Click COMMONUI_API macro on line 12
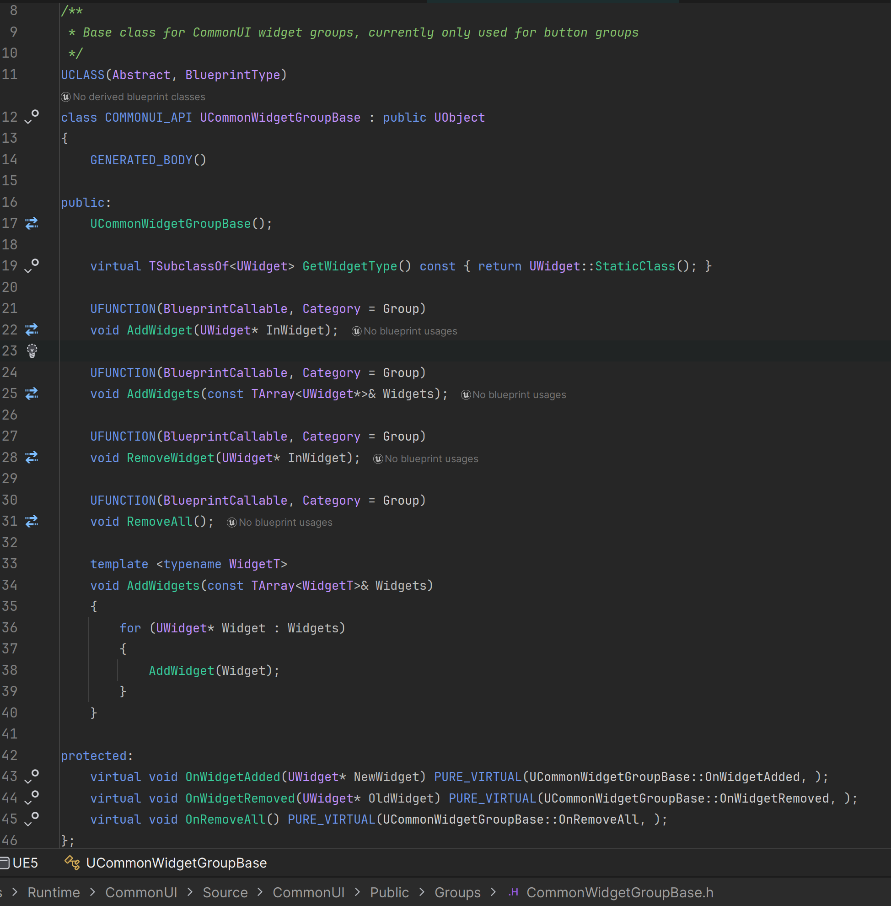Screen dimensions: 891x906 pos(148,118)
